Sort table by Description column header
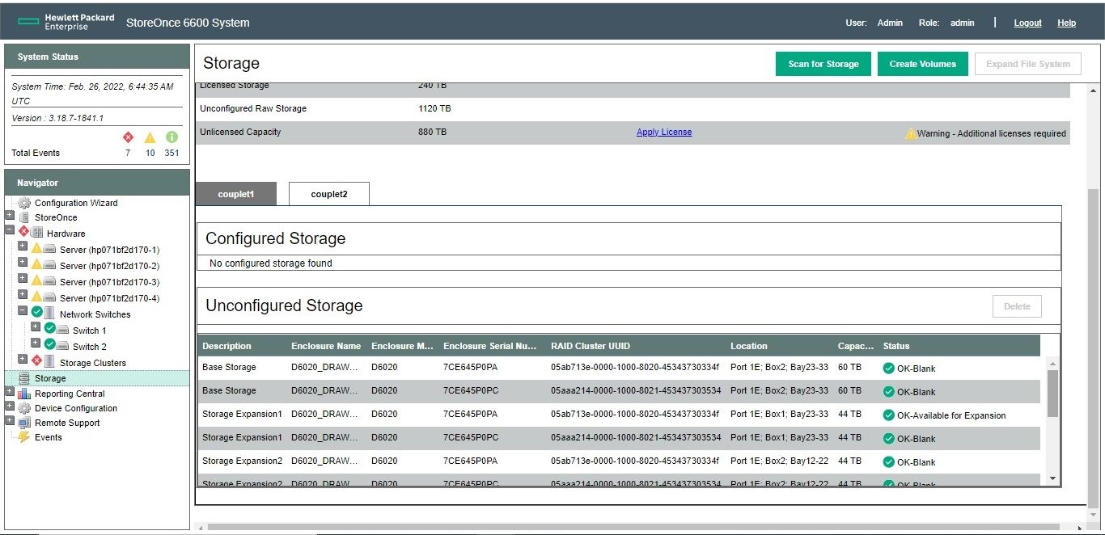 (x=227, y=346)
